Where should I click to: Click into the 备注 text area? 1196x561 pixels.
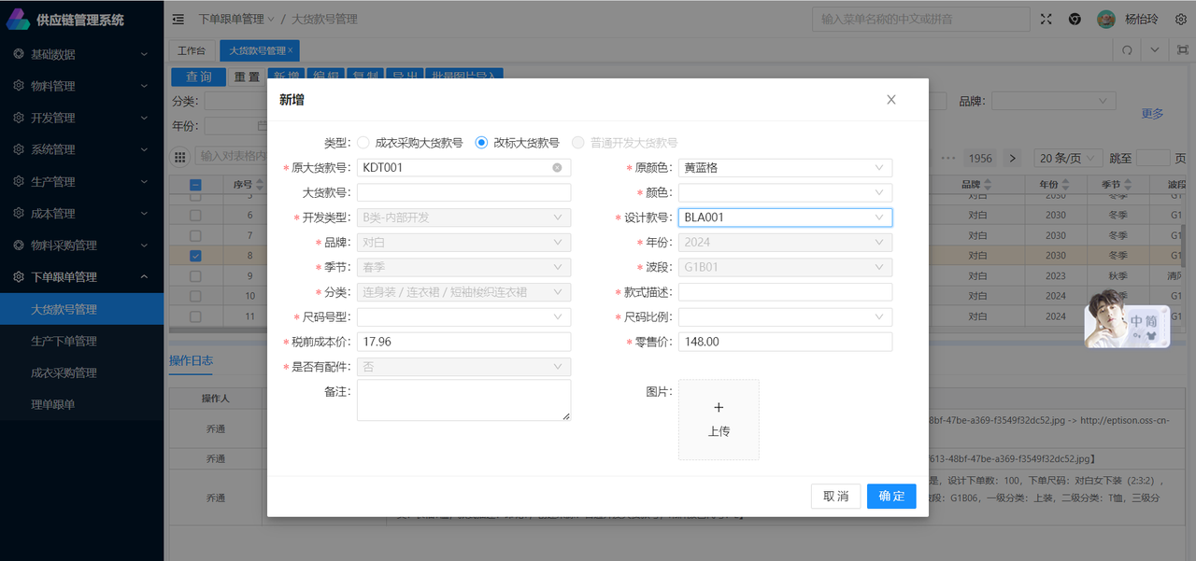point(463,400)
